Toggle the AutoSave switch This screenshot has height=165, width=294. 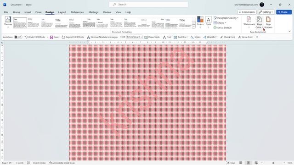(x=18, y=37)
